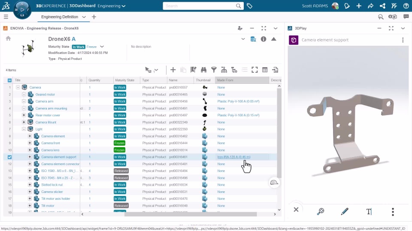
Task: Open the maturity state Freeze dropdown arrow
Action: [102, 47]
